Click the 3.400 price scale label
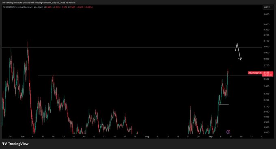 click(266, 24)
